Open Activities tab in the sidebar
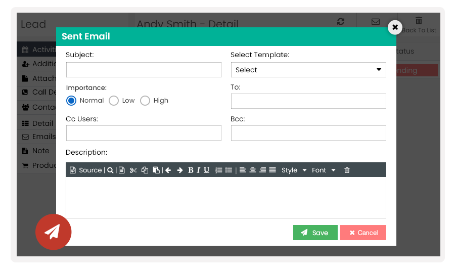This screenshot has height=270, width=455. click(x=36, y=50)
